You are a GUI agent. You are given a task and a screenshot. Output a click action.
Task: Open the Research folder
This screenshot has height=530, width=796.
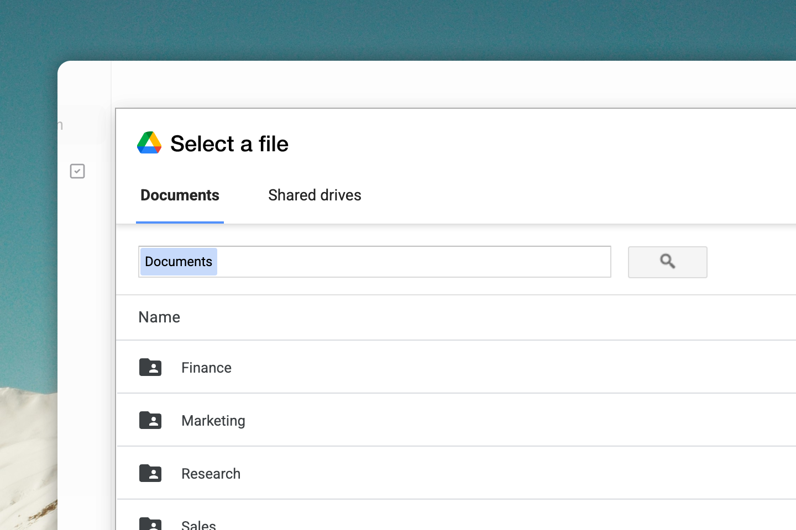pyautogui.click(x=211, y=473)
